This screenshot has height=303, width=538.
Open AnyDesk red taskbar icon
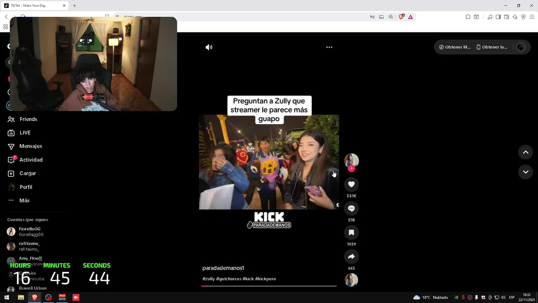(x=76, y=298)
